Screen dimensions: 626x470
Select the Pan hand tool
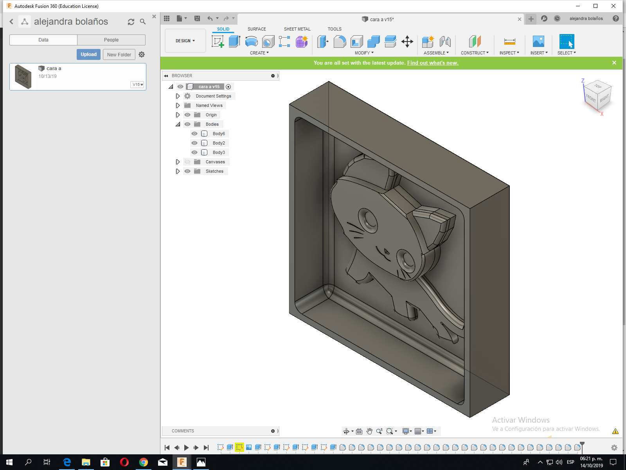(369, 431)
